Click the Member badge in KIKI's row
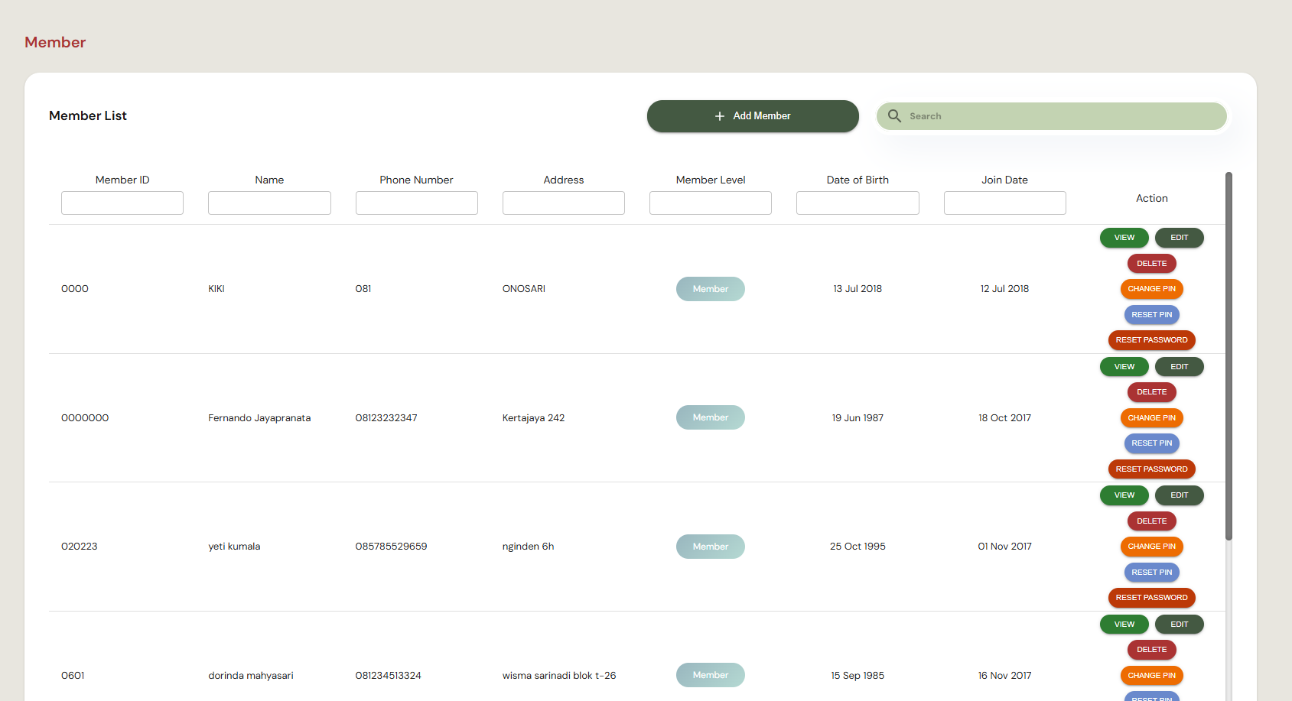Viewport: 1292px width, 701px height. [711, 289]
